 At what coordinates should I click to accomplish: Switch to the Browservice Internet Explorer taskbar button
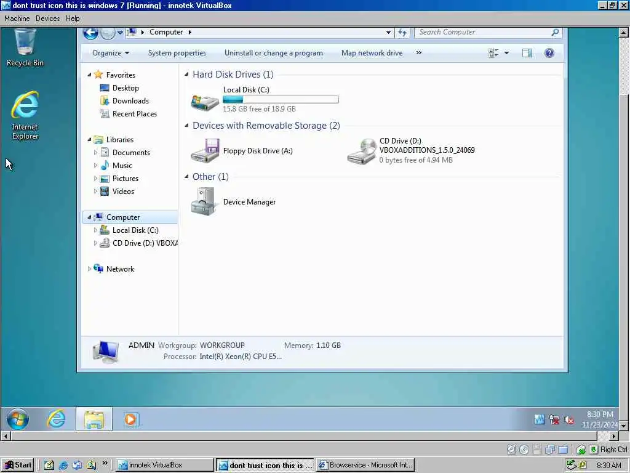(365, 465)
